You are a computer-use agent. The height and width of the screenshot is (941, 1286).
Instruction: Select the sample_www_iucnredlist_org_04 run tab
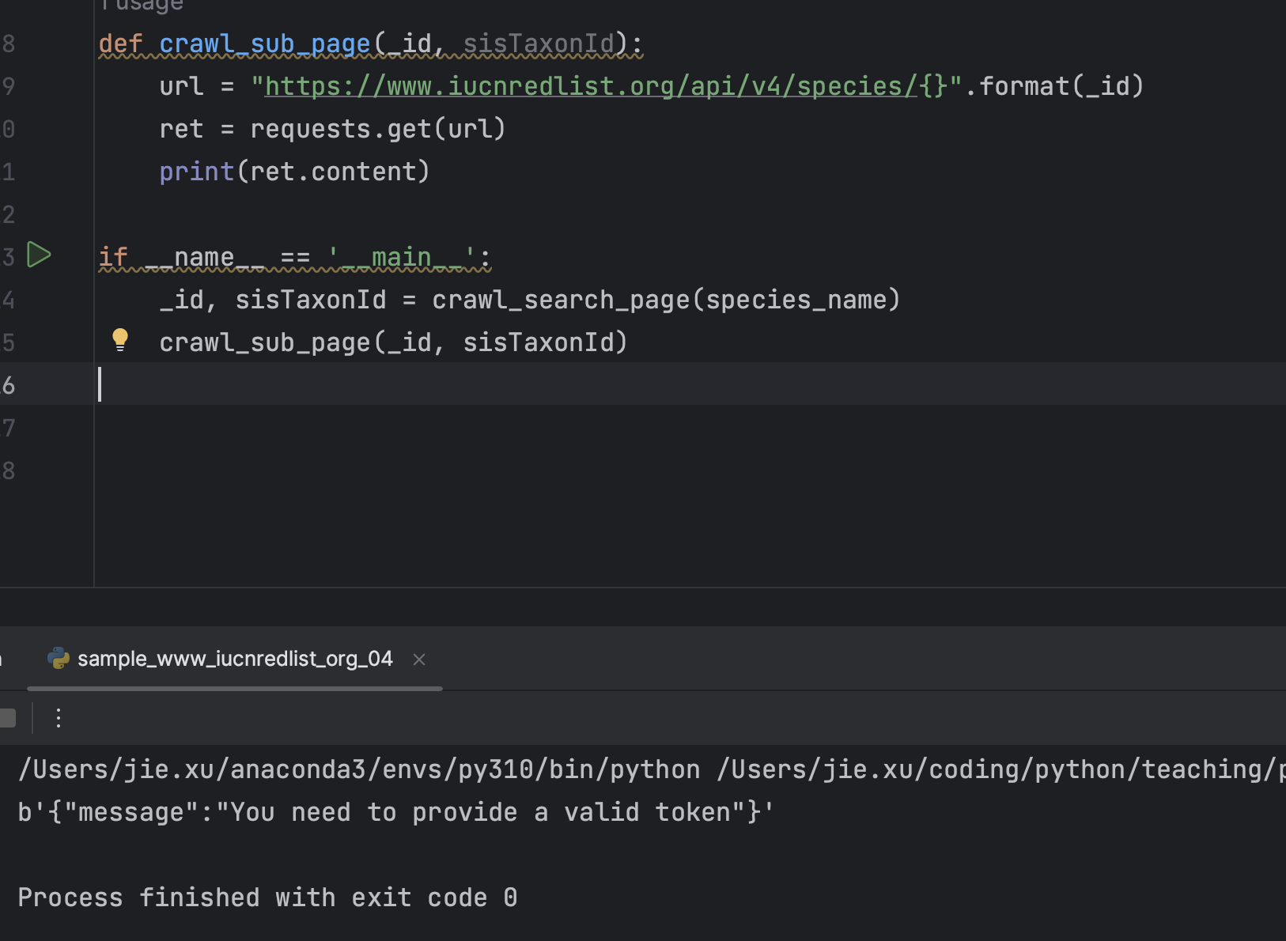tap(235, 659)
